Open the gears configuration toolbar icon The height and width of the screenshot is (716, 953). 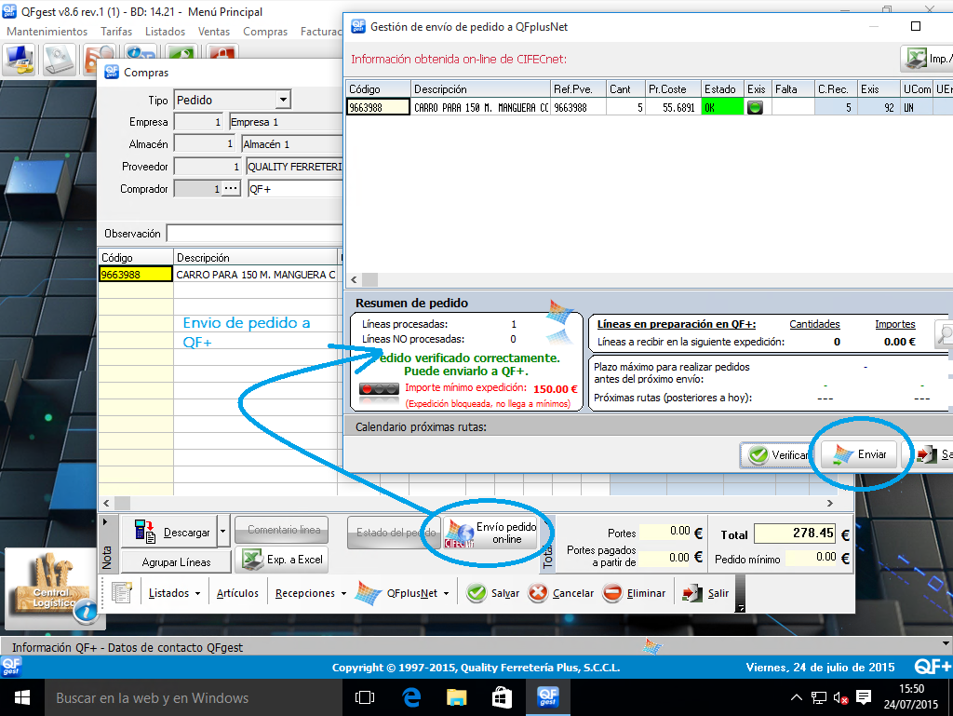pyautogui.click(x=59, y=60)
